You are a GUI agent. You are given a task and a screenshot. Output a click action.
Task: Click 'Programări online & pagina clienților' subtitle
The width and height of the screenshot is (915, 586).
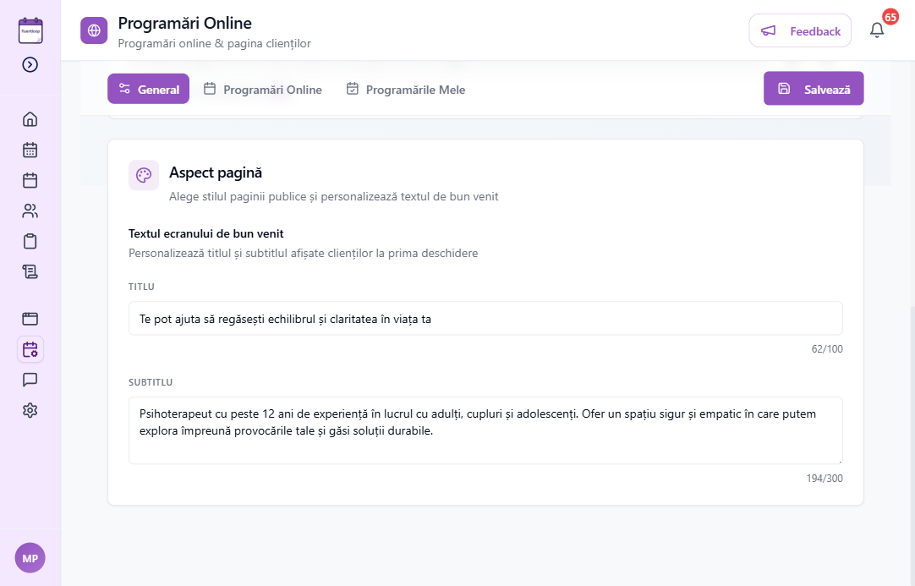tap(214, 44)
